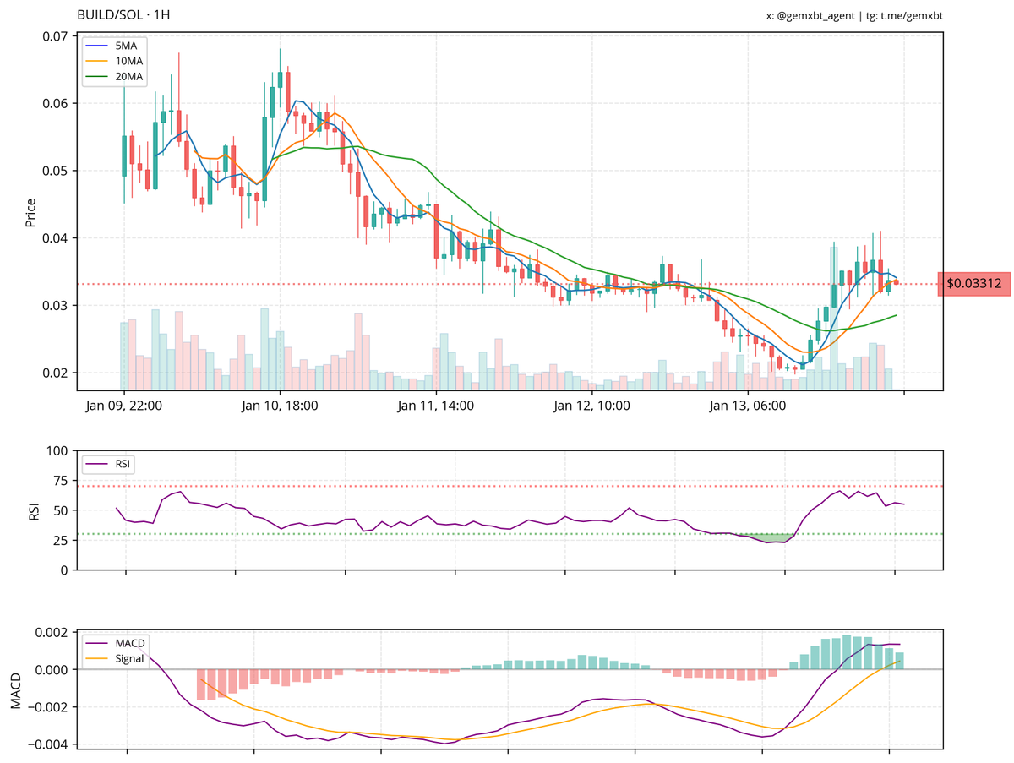Click the MACD legend entry
The width and height of the screenshot is (1014, 763).
point(115,644)
